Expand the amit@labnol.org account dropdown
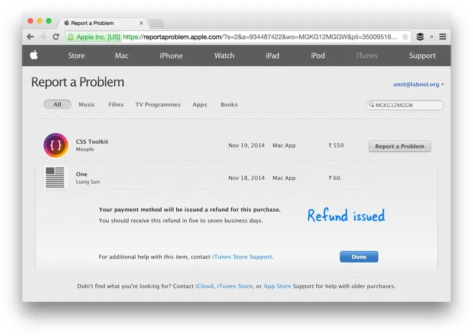The image size is (473, 336). pos(419,85)
